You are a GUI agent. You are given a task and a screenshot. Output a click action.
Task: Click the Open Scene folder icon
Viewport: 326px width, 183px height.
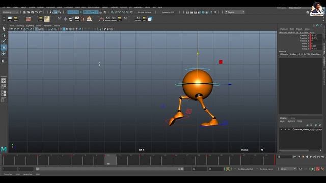[x=29, y=12]
